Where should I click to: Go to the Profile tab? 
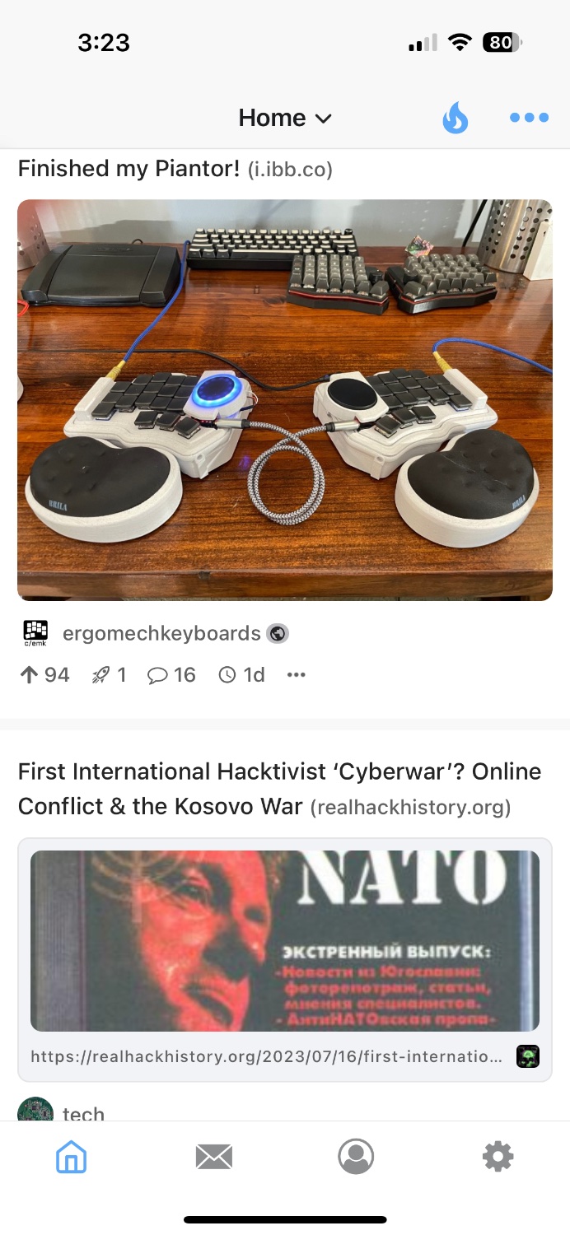(x=356, y=1157)
